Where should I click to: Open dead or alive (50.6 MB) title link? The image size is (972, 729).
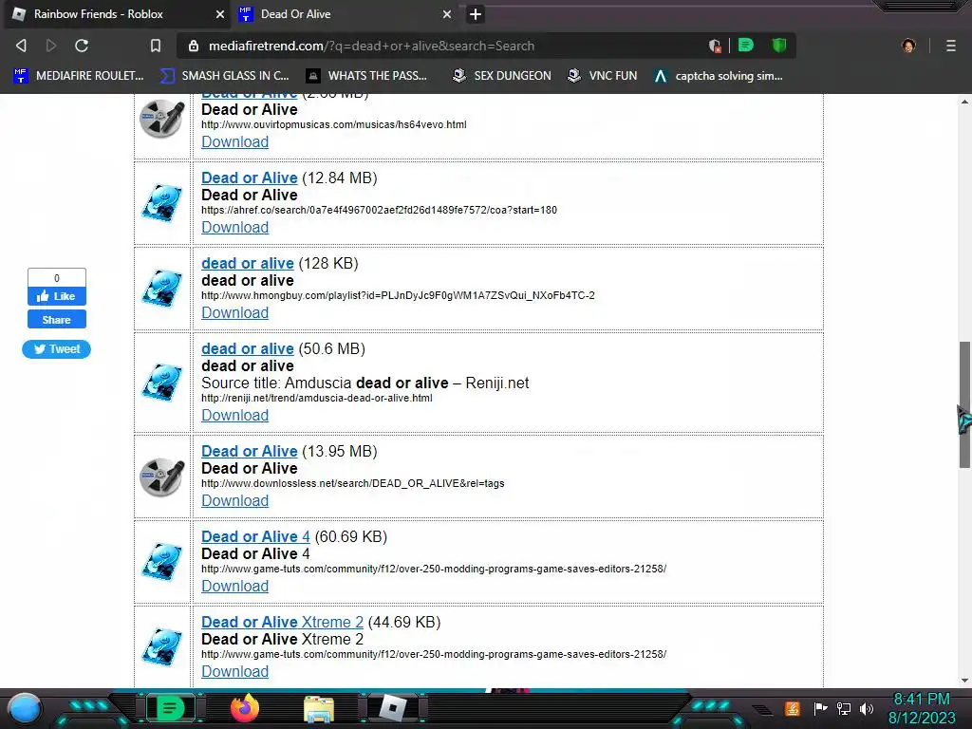tap(248, 349)
